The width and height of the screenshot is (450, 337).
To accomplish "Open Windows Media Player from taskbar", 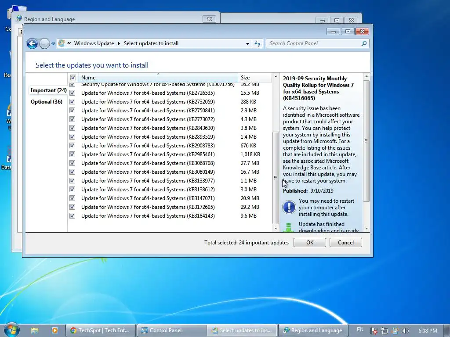I will click(x=54, y=330).
